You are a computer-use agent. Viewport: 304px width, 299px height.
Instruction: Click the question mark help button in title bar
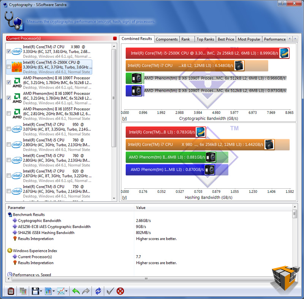click(282, 3)
